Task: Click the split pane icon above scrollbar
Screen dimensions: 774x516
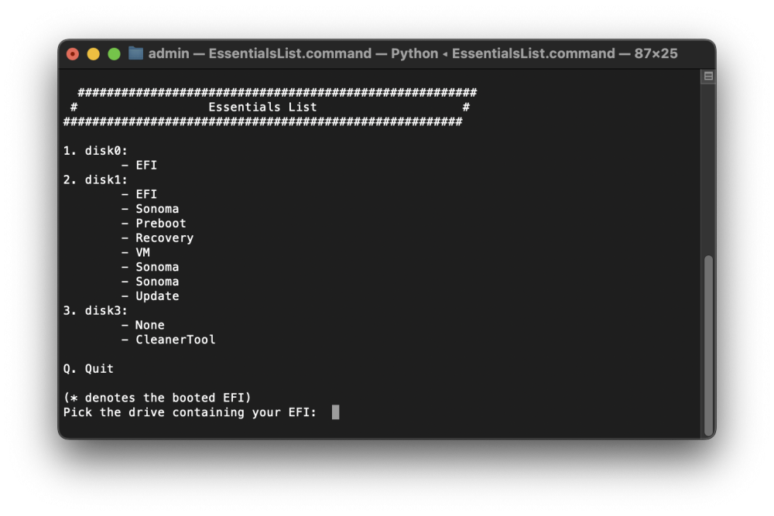Action: (x=708, y=76)
